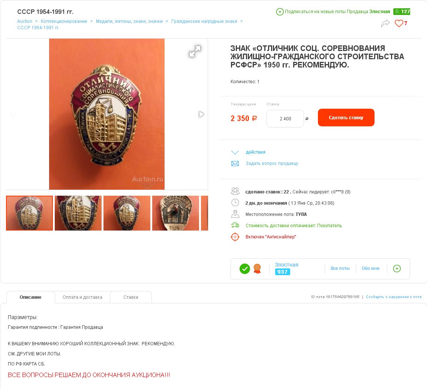427x388 pixels.
Task: Show next photo with right arrow
Action: (x=201, y=114)
